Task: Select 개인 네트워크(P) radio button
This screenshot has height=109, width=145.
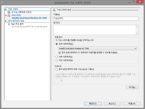Action: tap(56, 60)
